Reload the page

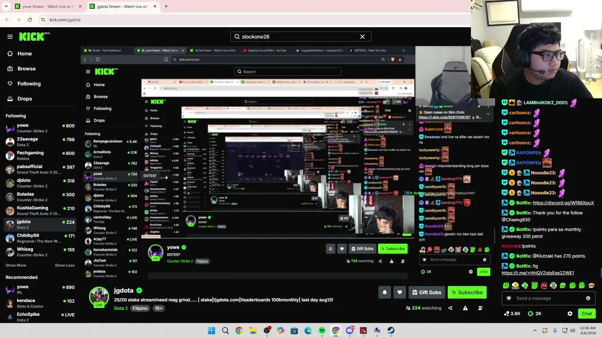point(30,20)
